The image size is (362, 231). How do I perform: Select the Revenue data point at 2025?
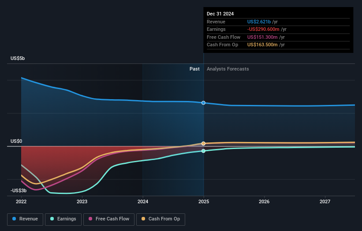click(x=203, y=103)
